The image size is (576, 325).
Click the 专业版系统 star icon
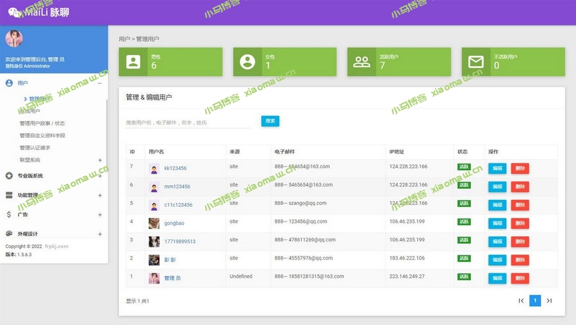pyautogui.click(x=9, y=176)
